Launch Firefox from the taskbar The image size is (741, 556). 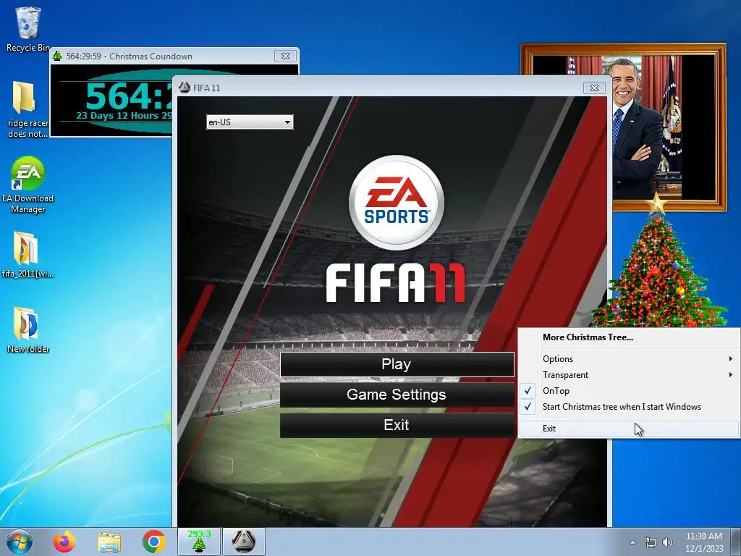coord(64,542)
